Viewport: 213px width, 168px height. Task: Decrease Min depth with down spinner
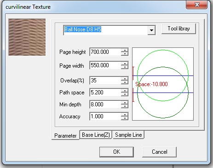[125, 106]
